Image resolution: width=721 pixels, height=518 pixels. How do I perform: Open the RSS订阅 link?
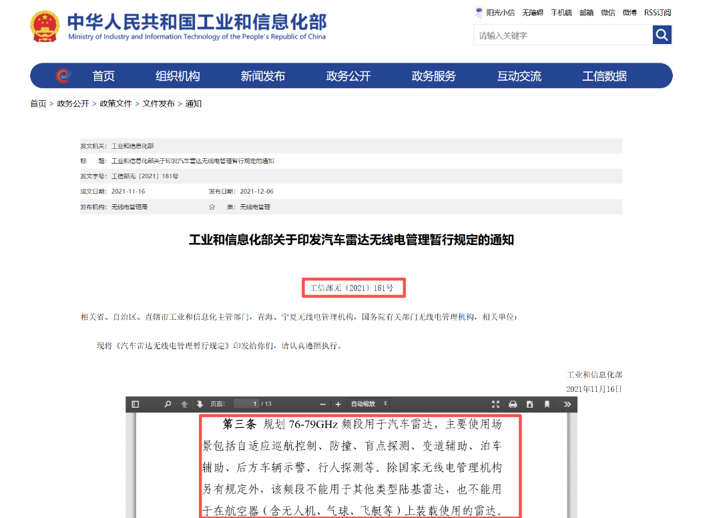pyautogui.click(x=658, y=13)
